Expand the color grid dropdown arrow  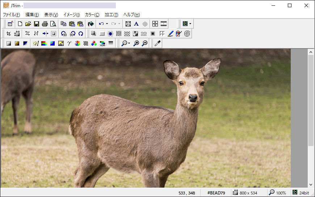(190, 24)
